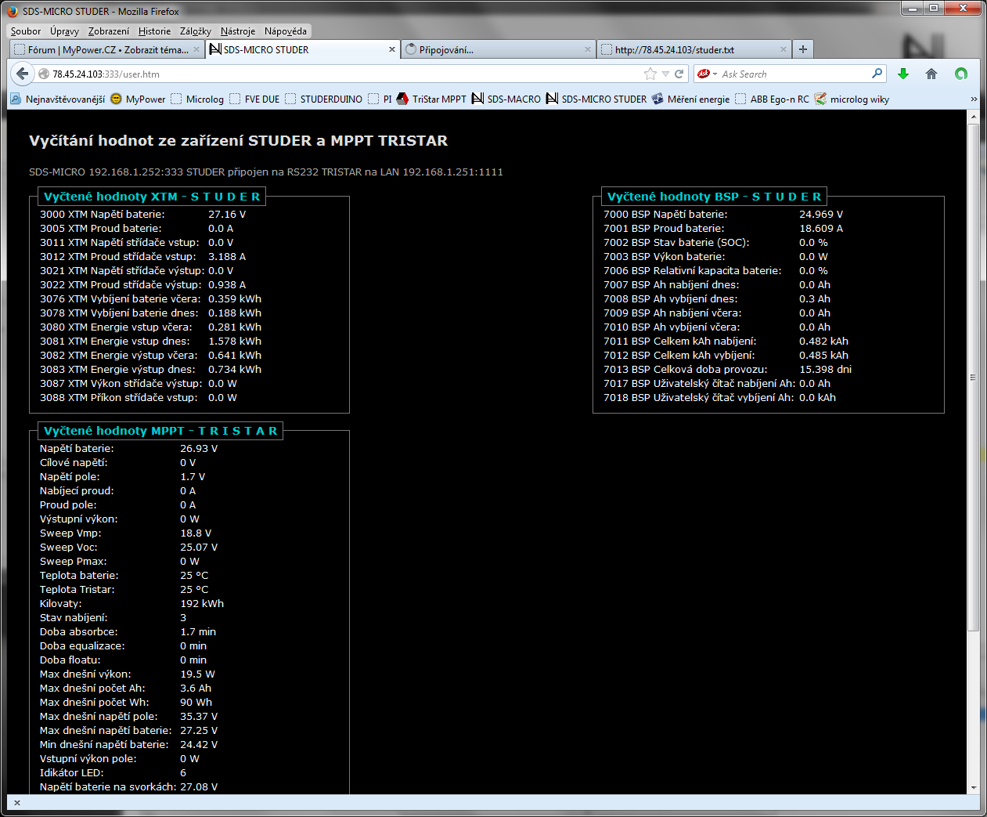Open the Ask search engine dropdown
Image resolution: width=987 pixels, height=817 pixels.
point(707,74)
